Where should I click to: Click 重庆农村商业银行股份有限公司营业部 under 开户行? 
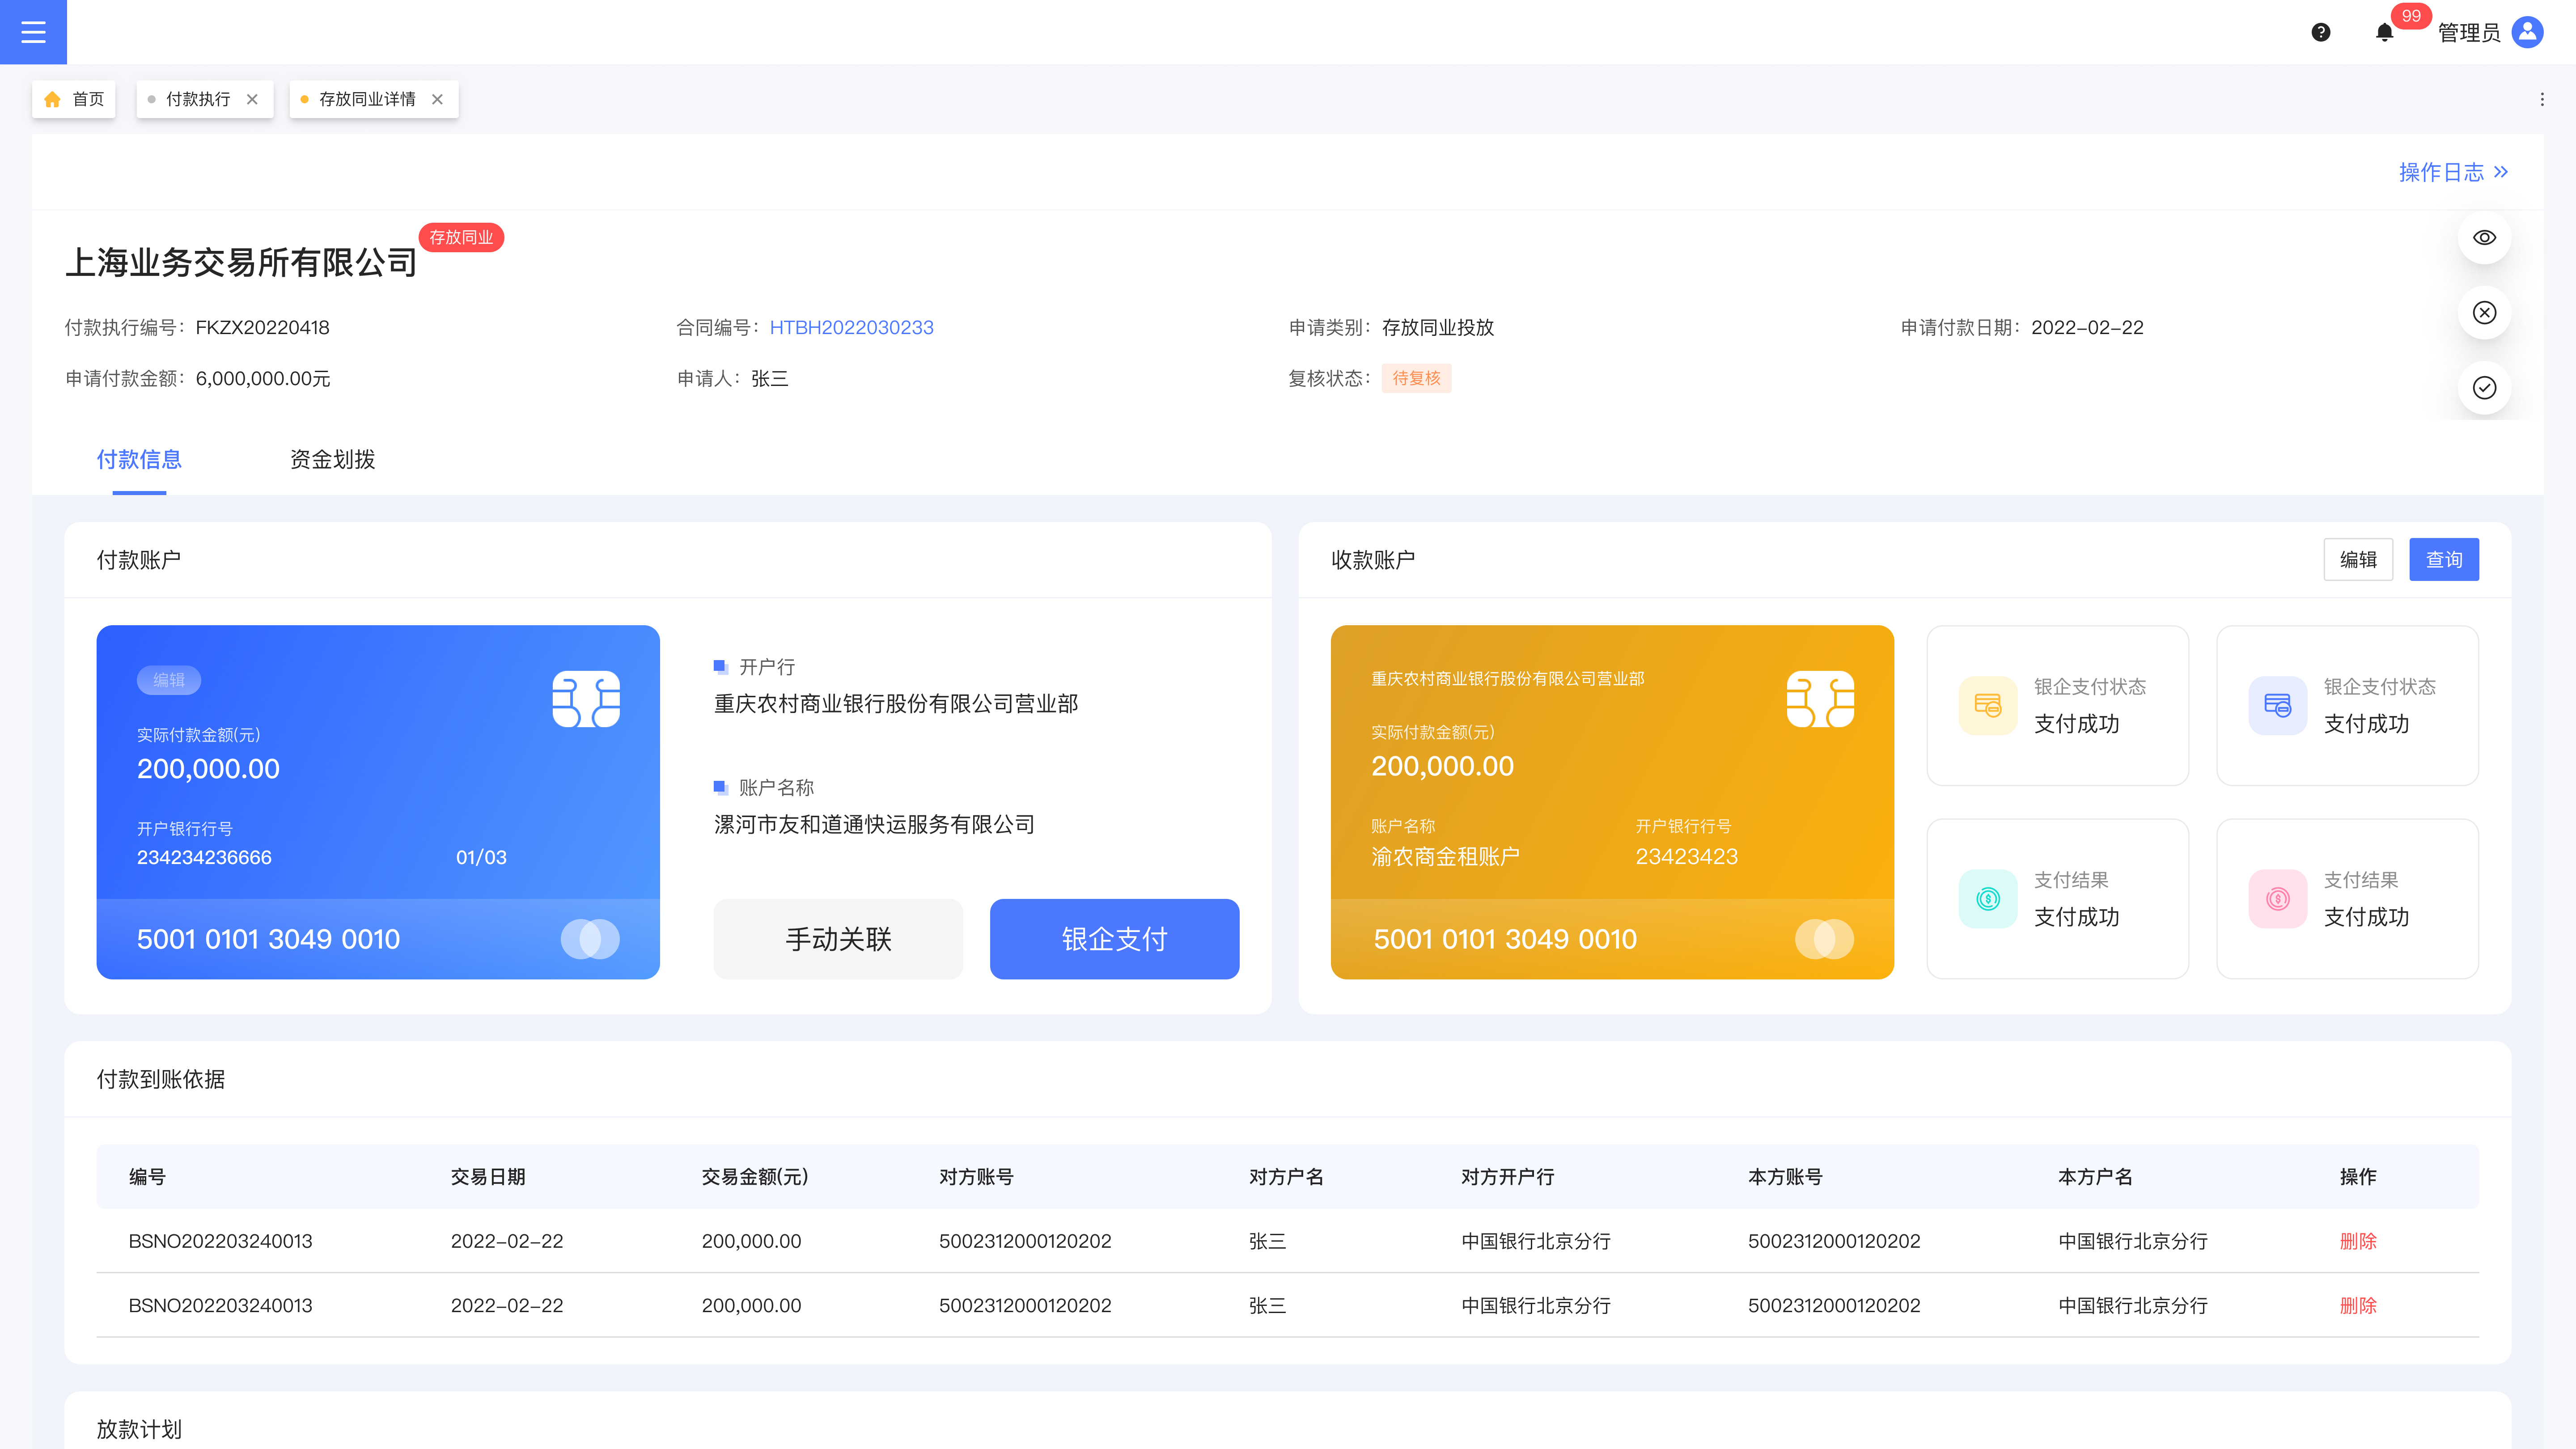tap(896, 704)
